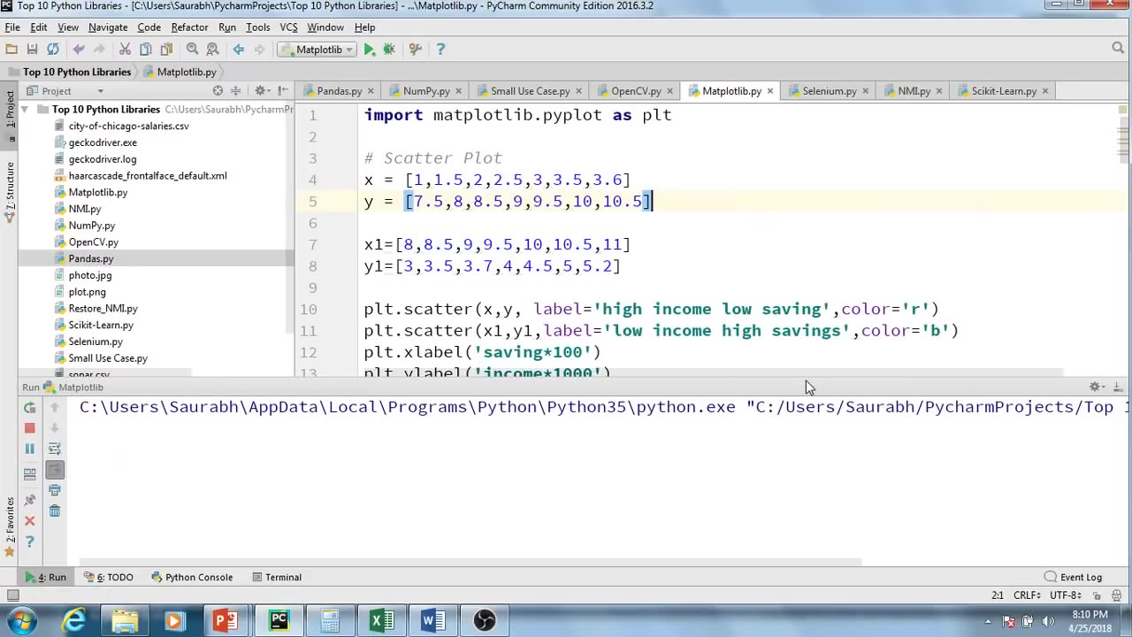
Task: Open the VCS menu
Action: 288,27
